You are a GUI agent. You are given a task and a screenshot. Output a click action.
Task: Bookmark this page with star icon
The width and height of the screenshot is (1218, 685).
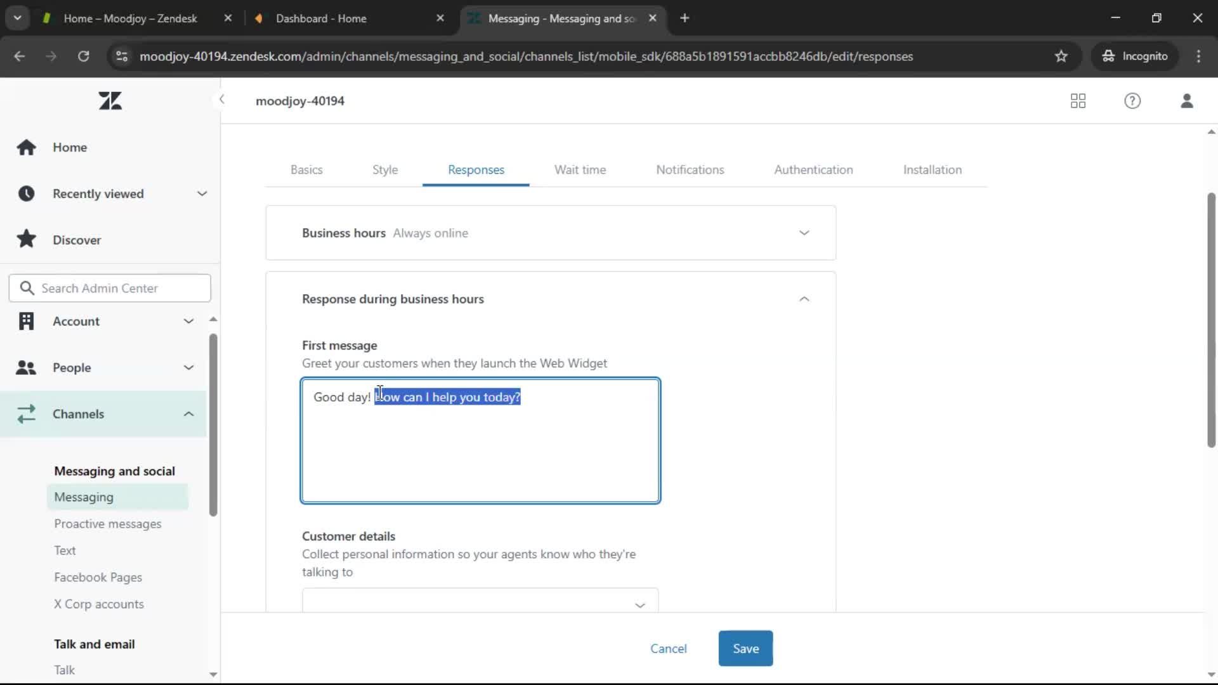coord(1061,56)
